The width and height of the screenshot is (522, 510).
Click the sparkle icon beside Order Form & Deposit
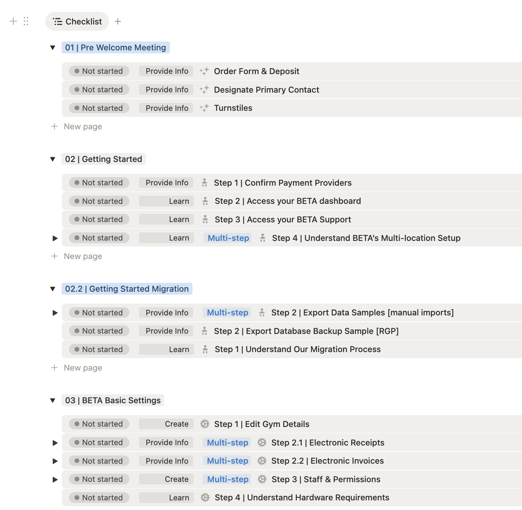204,71
